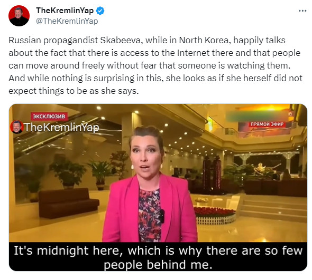Click the red ЭКСКЛЮЗИВ badge in video
312x280 pixels.
(x=49, y=117)
